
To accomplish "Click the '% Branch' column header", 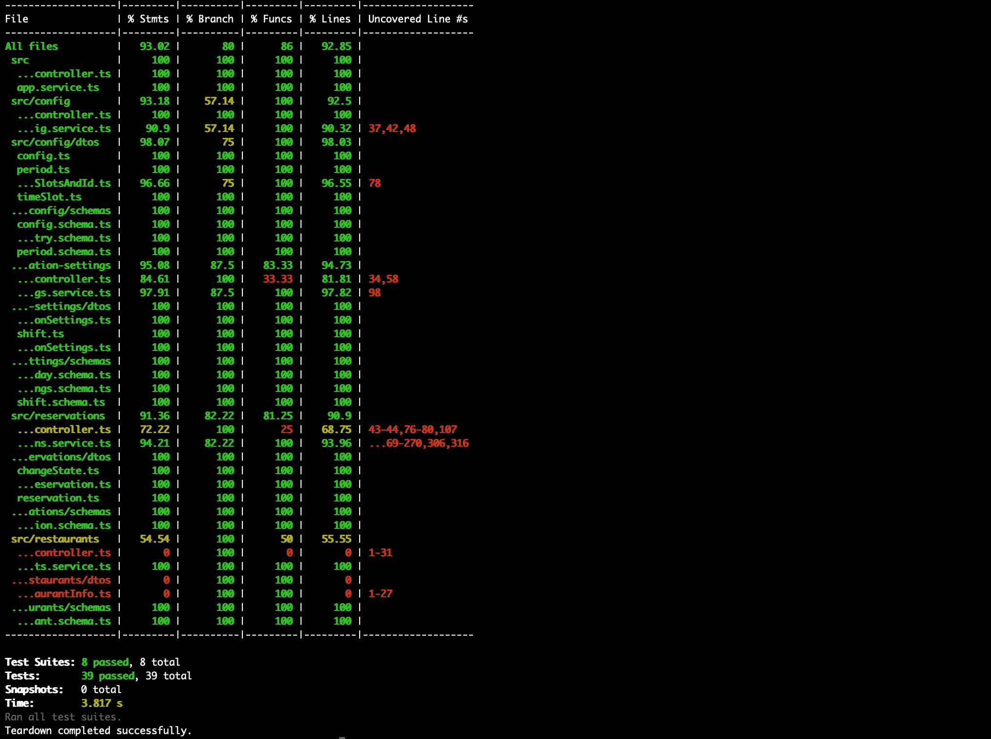I will pyautogui.click(x=210, y=19).
